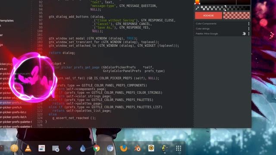Click line number 124 in the gutter
This screenshot has height=155, width=276.
coord(40,118)
